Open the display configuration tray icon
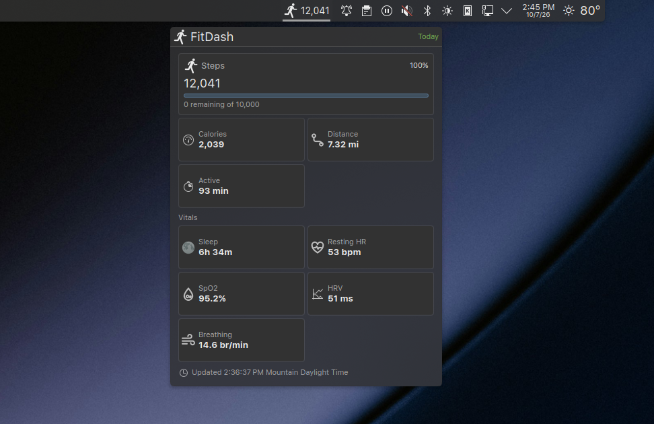Image resolution: width=654 pixels, height=424 pixels. tap(488, 11)
